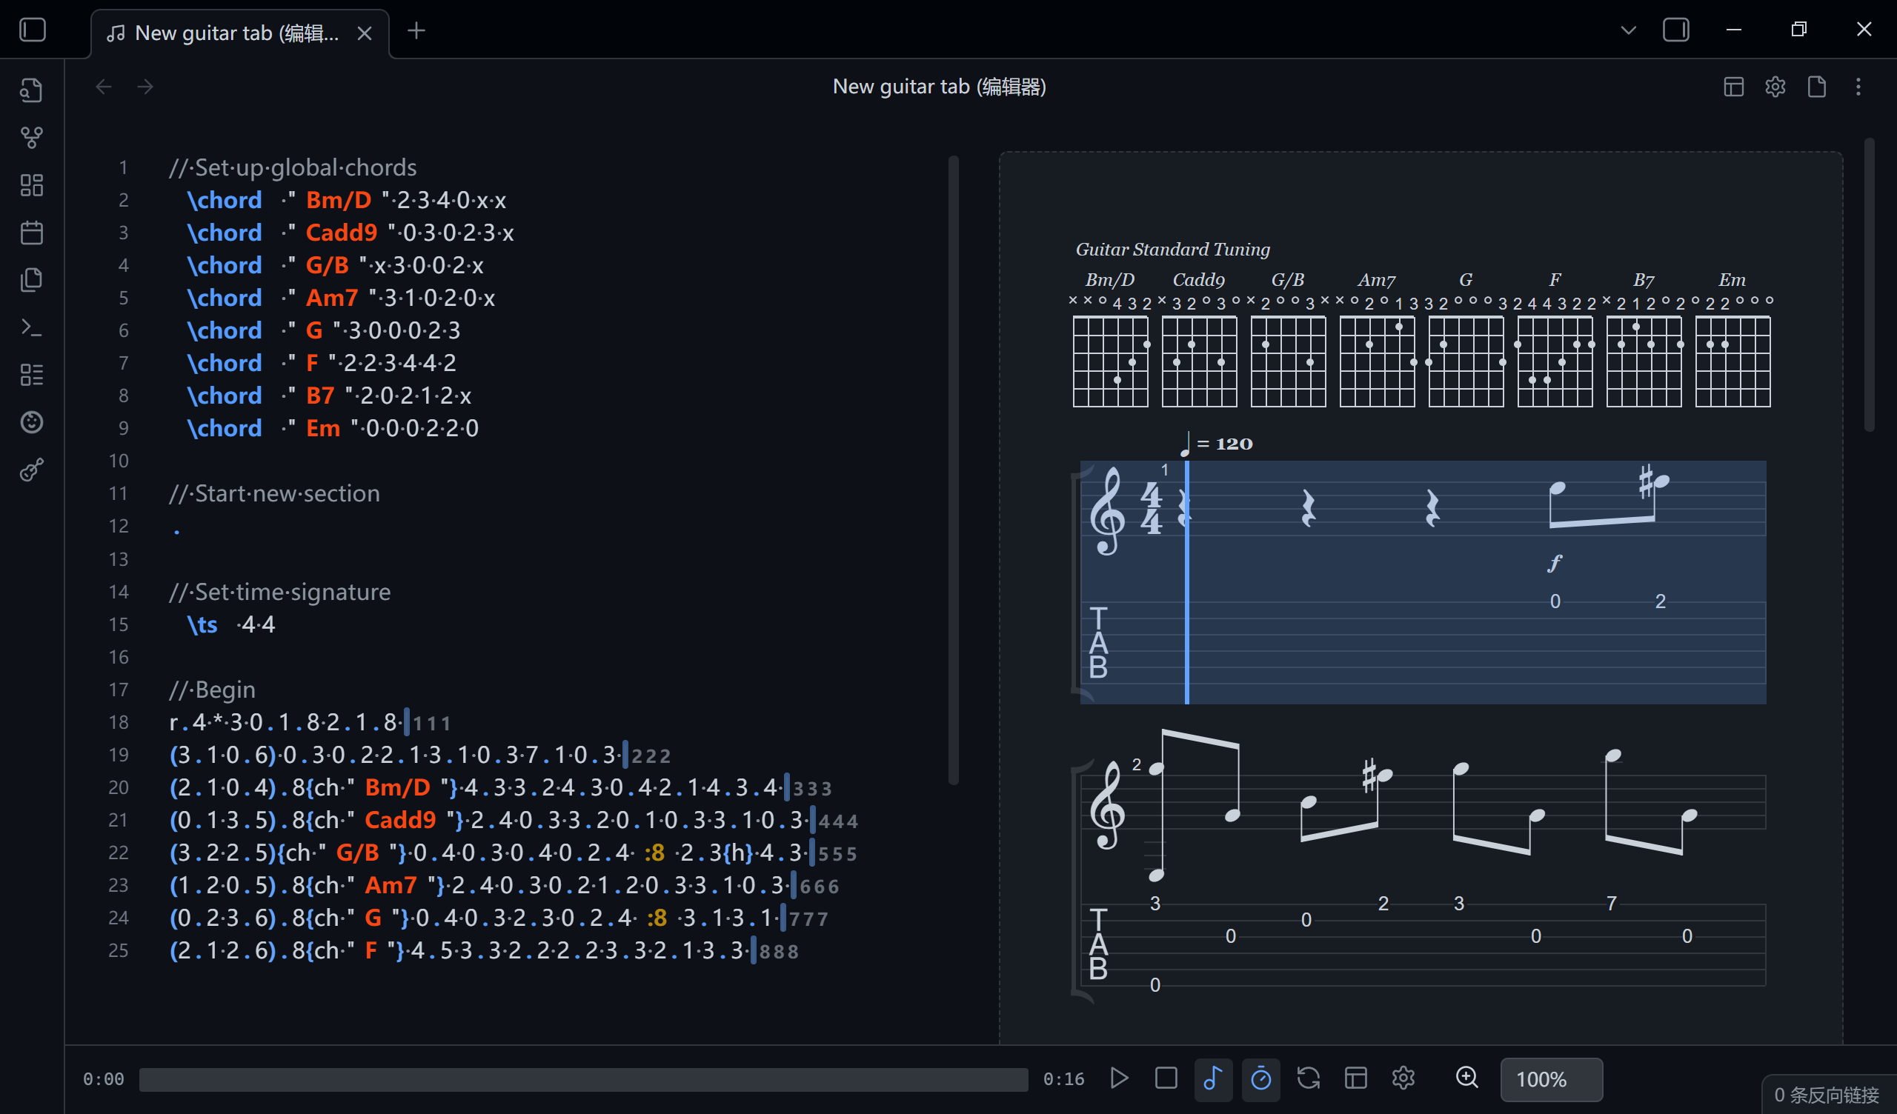
Task: Click the playback progress bar
Action: tap(583, 1078)
